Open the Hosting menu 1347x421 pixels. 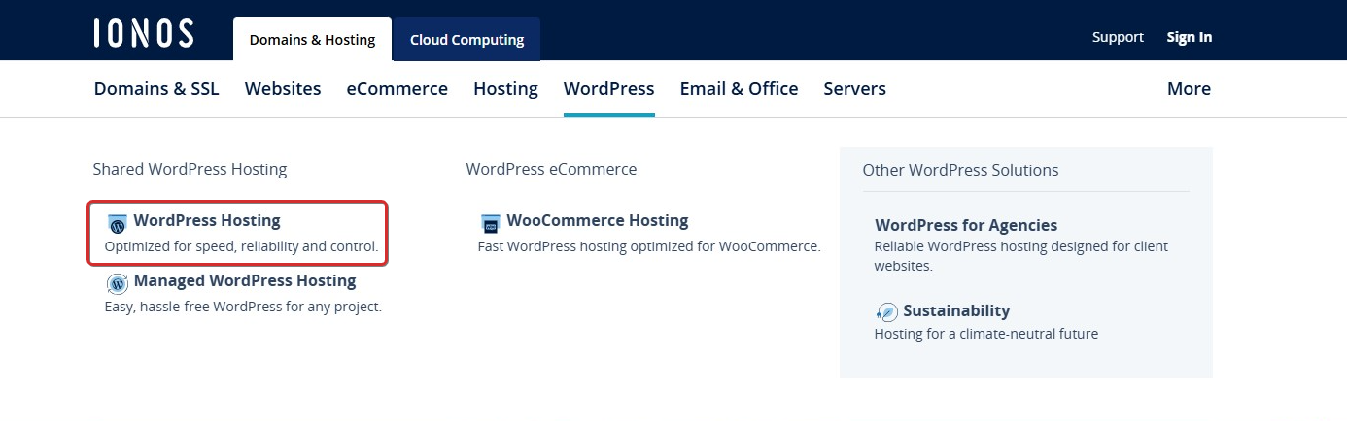pyautogui.click(x=505, y=88)
